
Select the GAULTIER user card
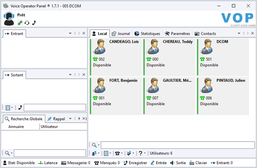(169, 96)
